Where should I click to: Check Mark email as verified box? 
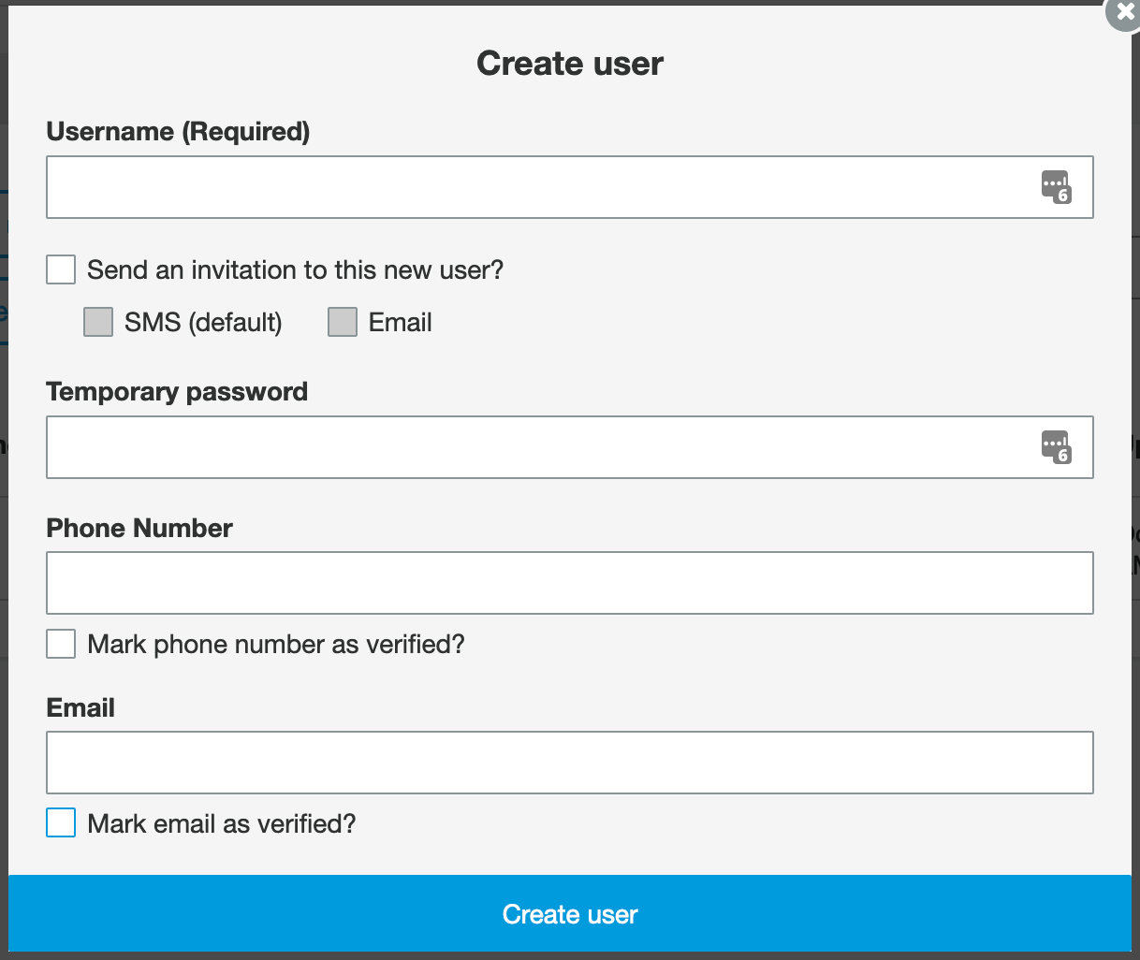(x=61, y=823)
